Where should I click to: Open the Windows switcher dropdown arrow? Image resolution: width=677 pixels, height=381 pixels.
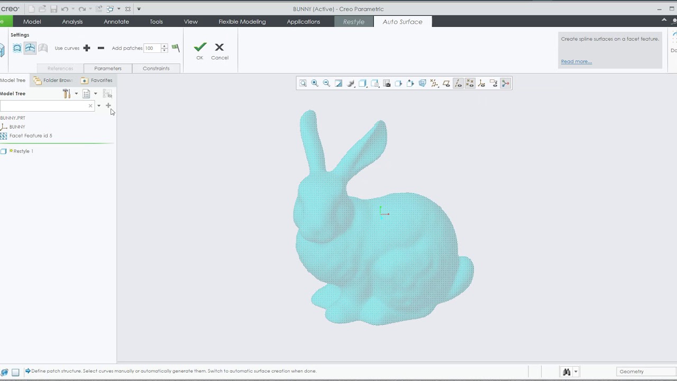pyautogui.click(x=118, y=9)
